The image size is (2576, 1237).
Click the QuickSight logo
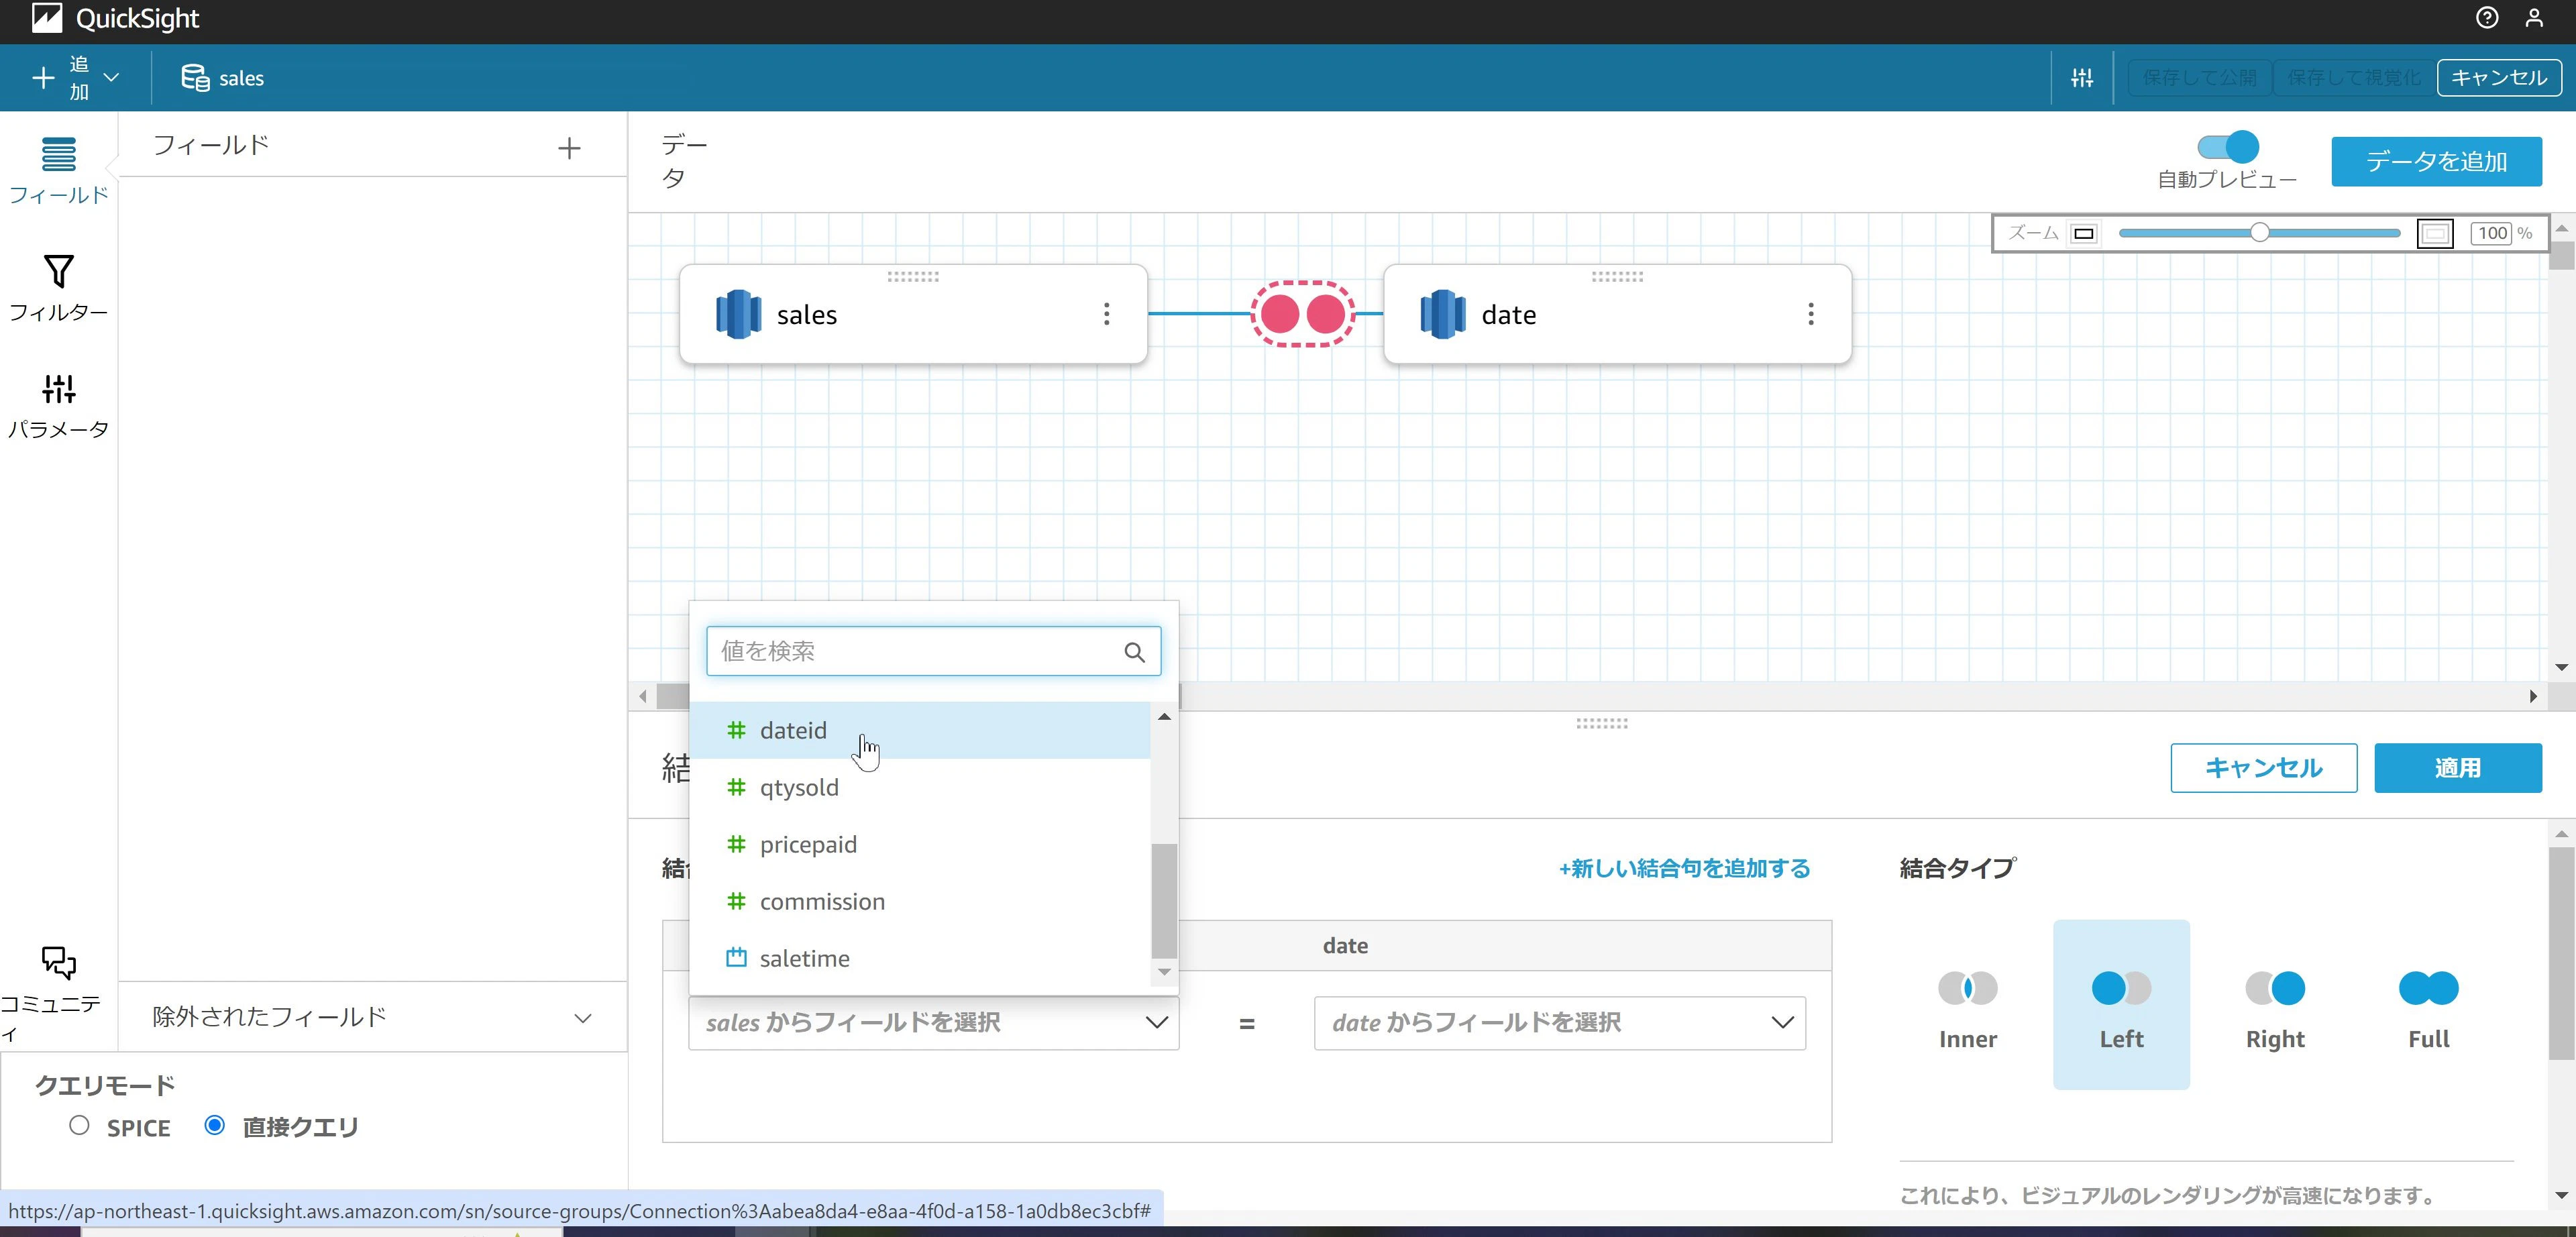pos(47,18)
